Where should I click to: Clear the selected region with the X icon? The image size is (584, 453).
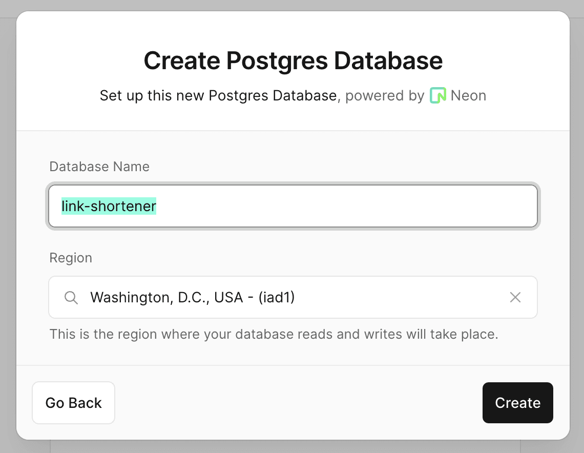point(515,297)
